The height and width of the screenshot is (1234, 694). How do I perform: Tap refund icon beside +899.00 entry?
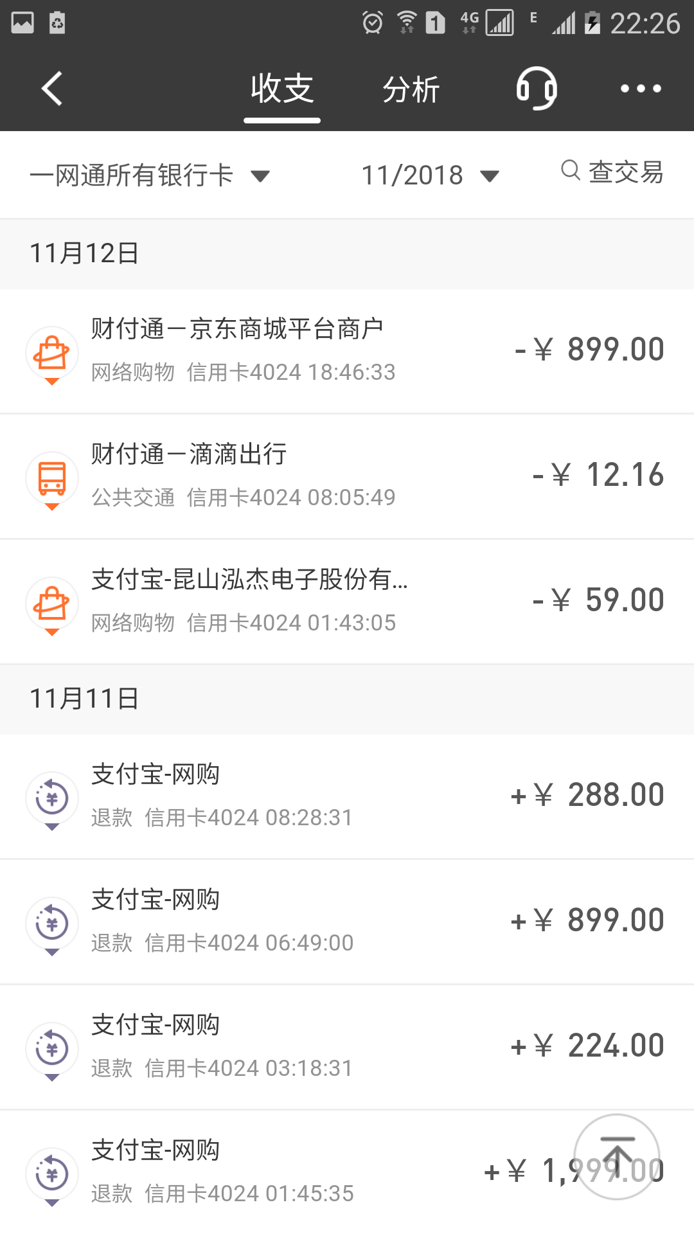point(52,924)
